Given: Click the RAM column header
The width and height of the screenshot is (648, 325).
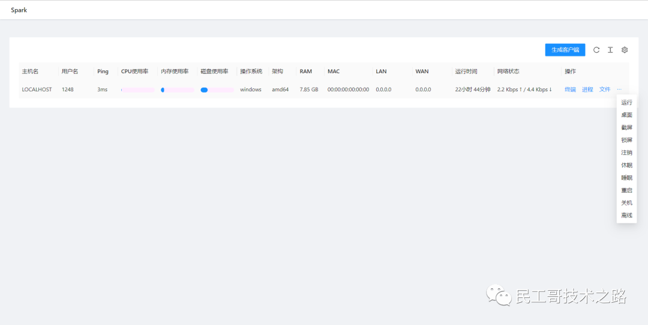Looking at the screenshot, I should 306,71.
